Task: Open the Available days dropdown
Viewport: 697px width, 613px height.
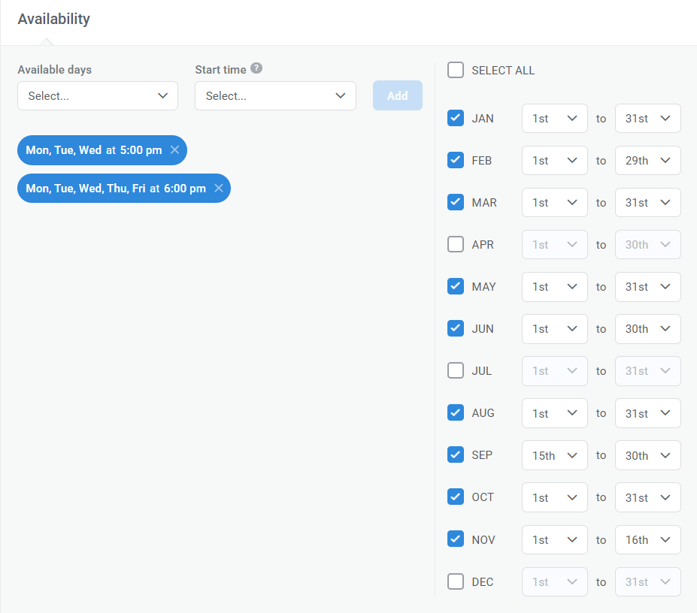Action: coord(97,95)
